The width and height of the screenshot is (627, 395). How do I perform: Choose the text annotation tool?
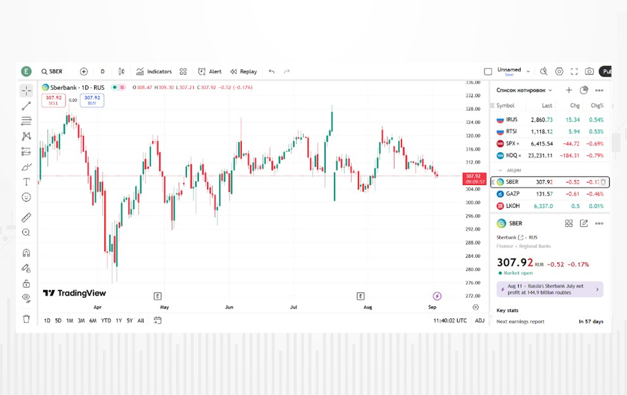click(26, 182)
